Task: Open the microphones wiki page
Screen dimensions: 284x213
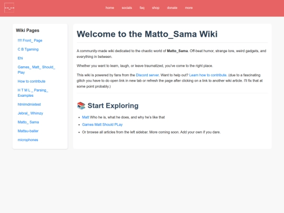Action: [x=28, y=140]
